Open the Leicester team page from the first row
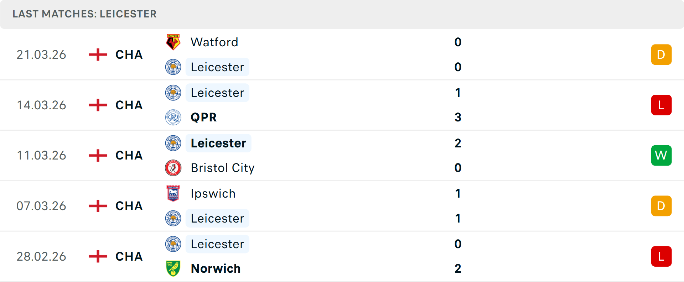The image size is (684, 282). pyautogui.click(x=217, y=67)
